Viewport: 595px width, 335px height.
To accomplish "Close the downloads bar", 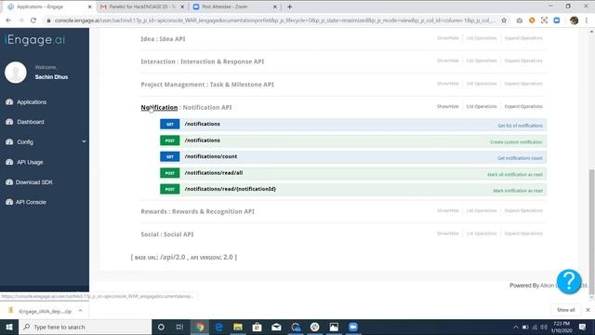I will pyautogui.click(x=588, y=310).
